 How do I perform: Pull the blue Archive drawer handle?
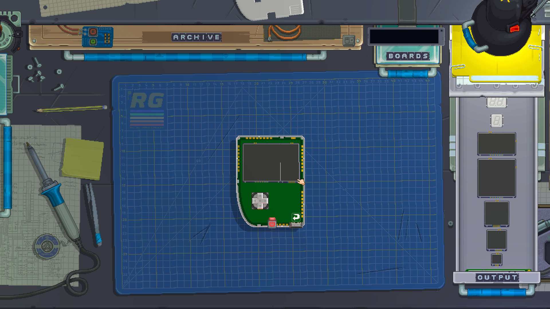pos(195,57)
